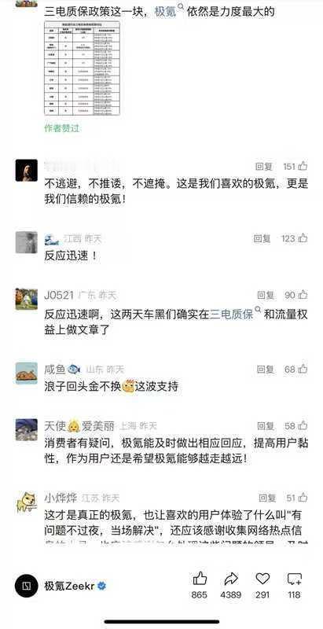Like 小烨烨's comment with 51 likes

(303, 498)
